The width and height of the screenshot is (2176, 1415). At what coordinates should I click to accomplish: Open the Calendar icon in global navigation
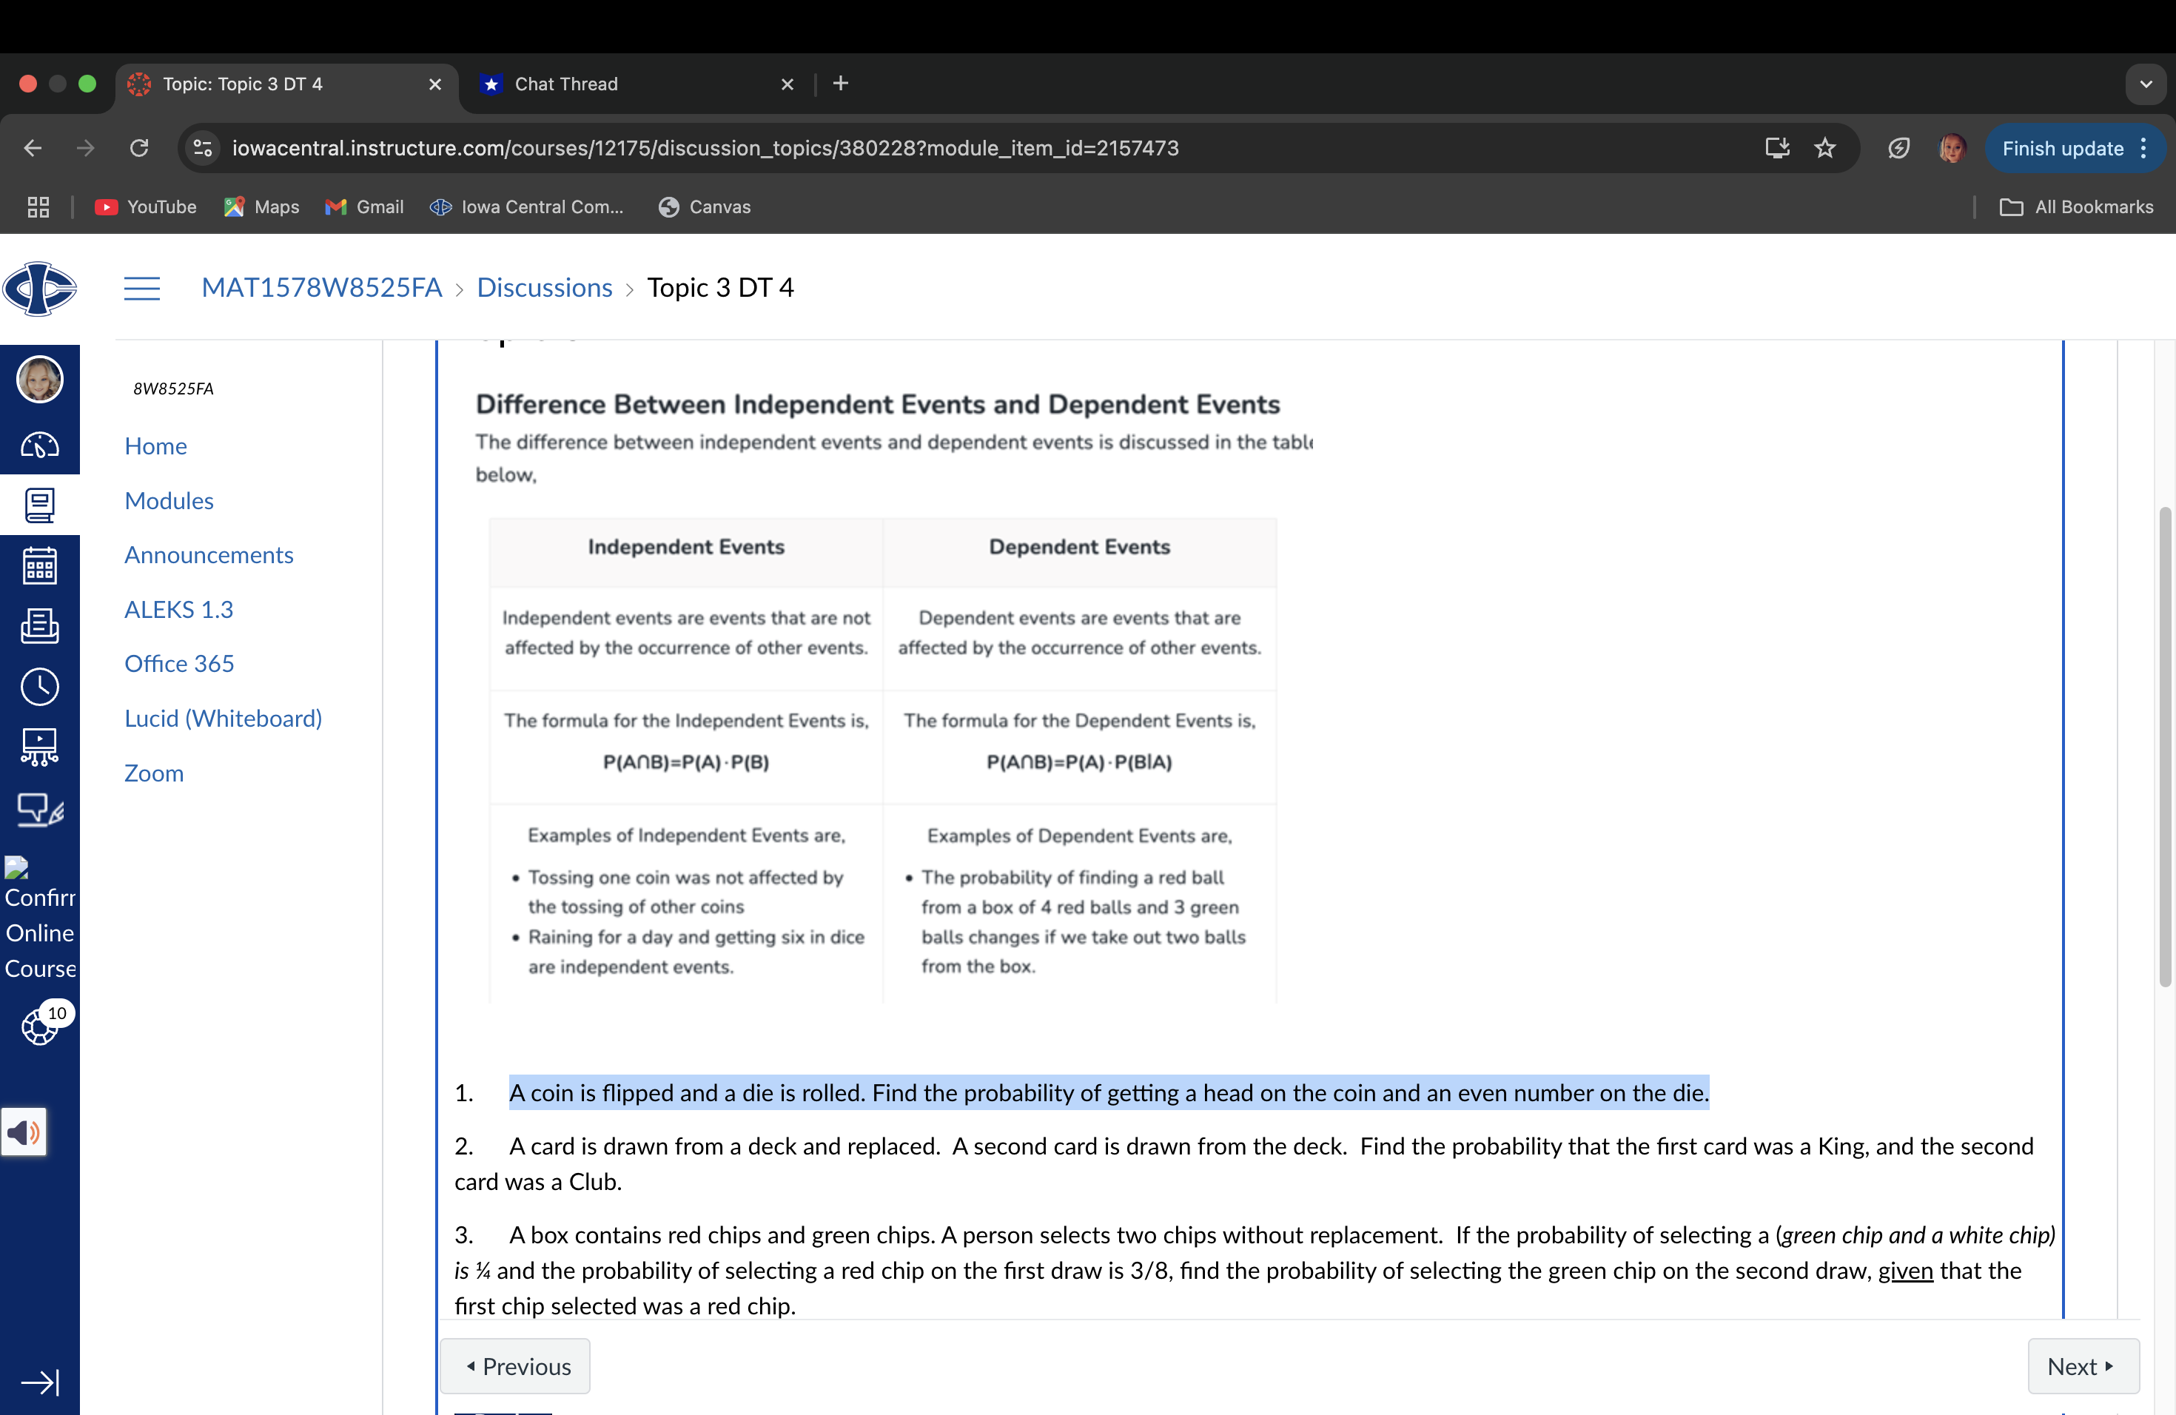(39, 566)
